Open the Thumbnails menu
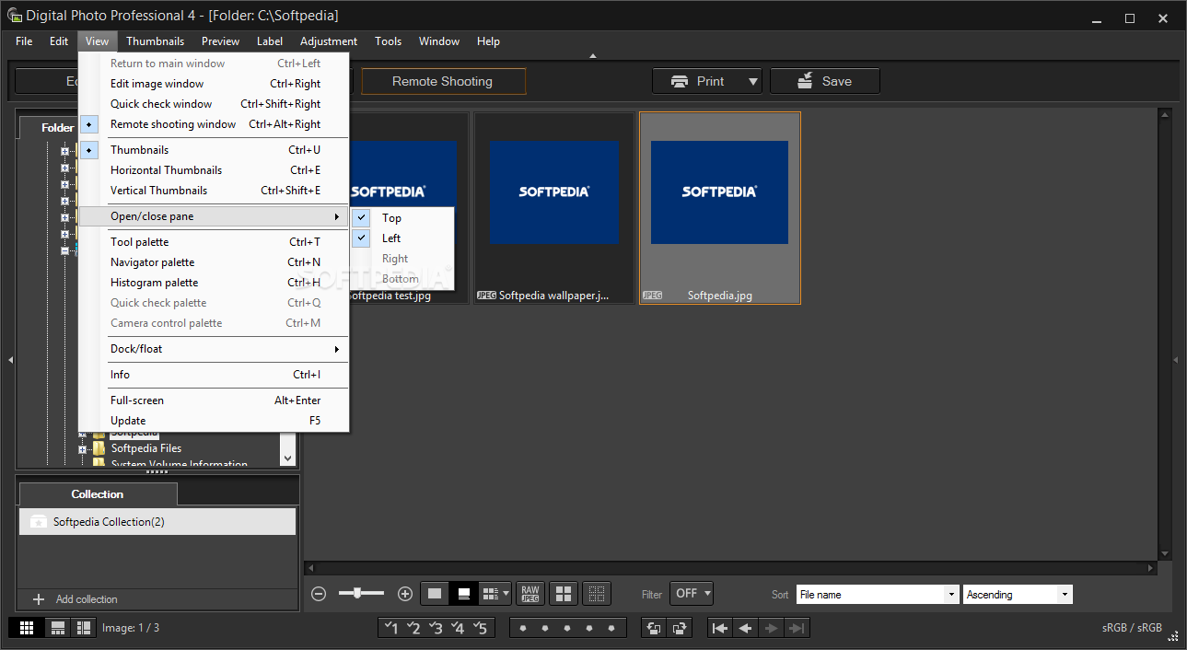The image size is (1187, 650). [x=155, y=41]
